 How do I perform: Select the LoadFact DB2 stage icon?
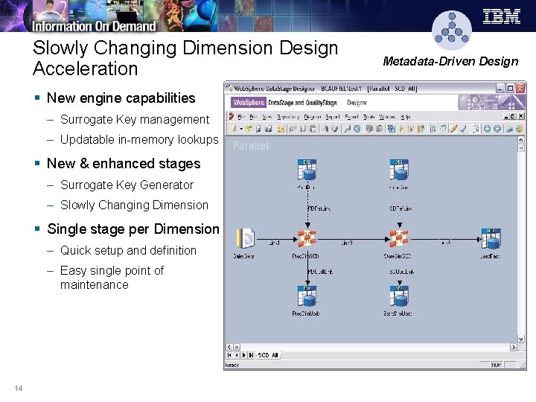coord(491,238)
